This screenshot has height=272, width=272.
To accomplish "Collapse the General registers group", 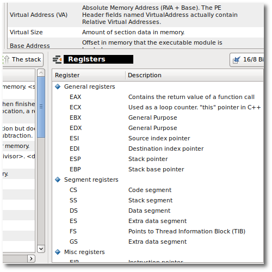I will (x=58, y=86).
